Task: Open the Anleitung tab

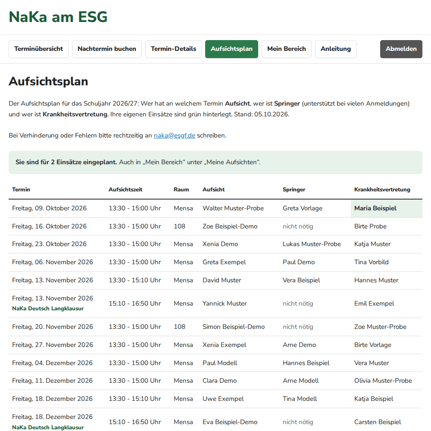Action: tap(336, 49)
